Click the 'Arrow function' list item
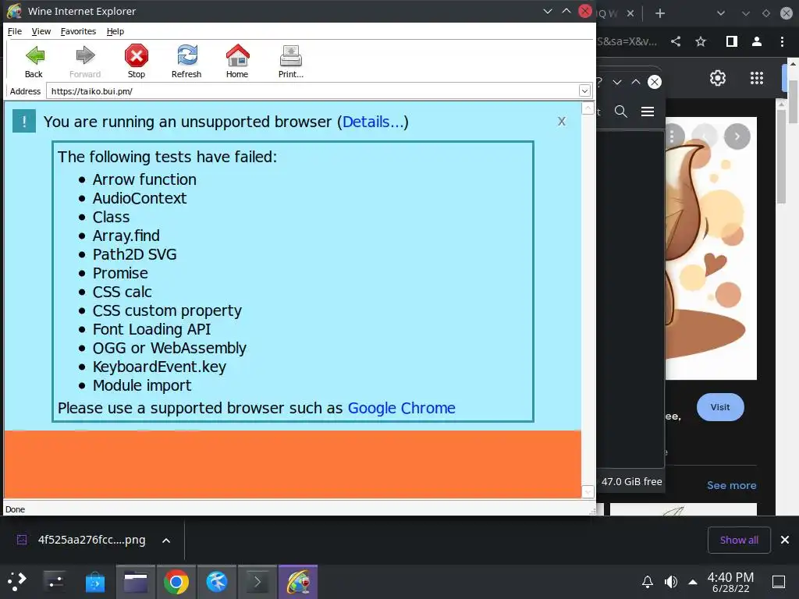This screenshot has width=799, height=599. [144, 179]
